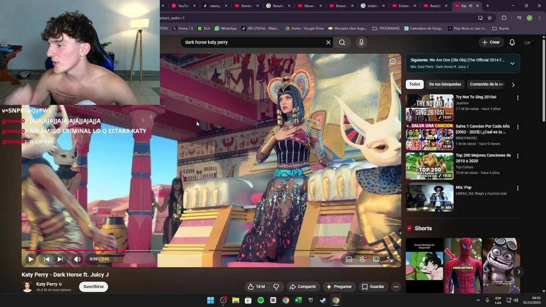Open the Home - Google Drive bookmark

pyautogui.click(x=304, y=28)
